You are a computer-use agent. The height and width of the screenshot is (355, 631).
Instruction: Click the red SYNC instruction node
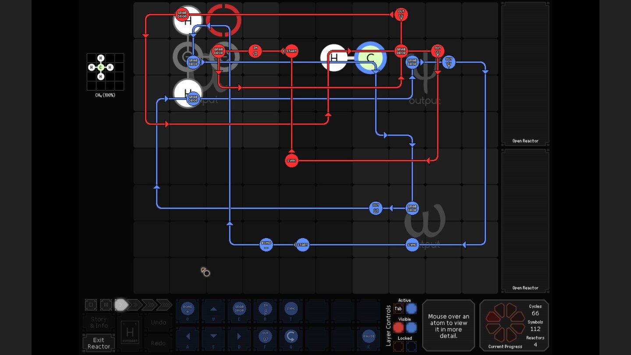tap(291, 161)
